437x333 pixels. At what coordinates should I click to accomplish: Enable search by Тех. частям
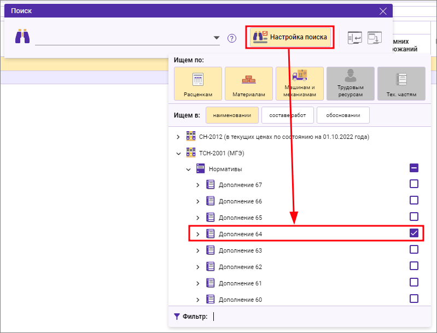click(401, 84)
